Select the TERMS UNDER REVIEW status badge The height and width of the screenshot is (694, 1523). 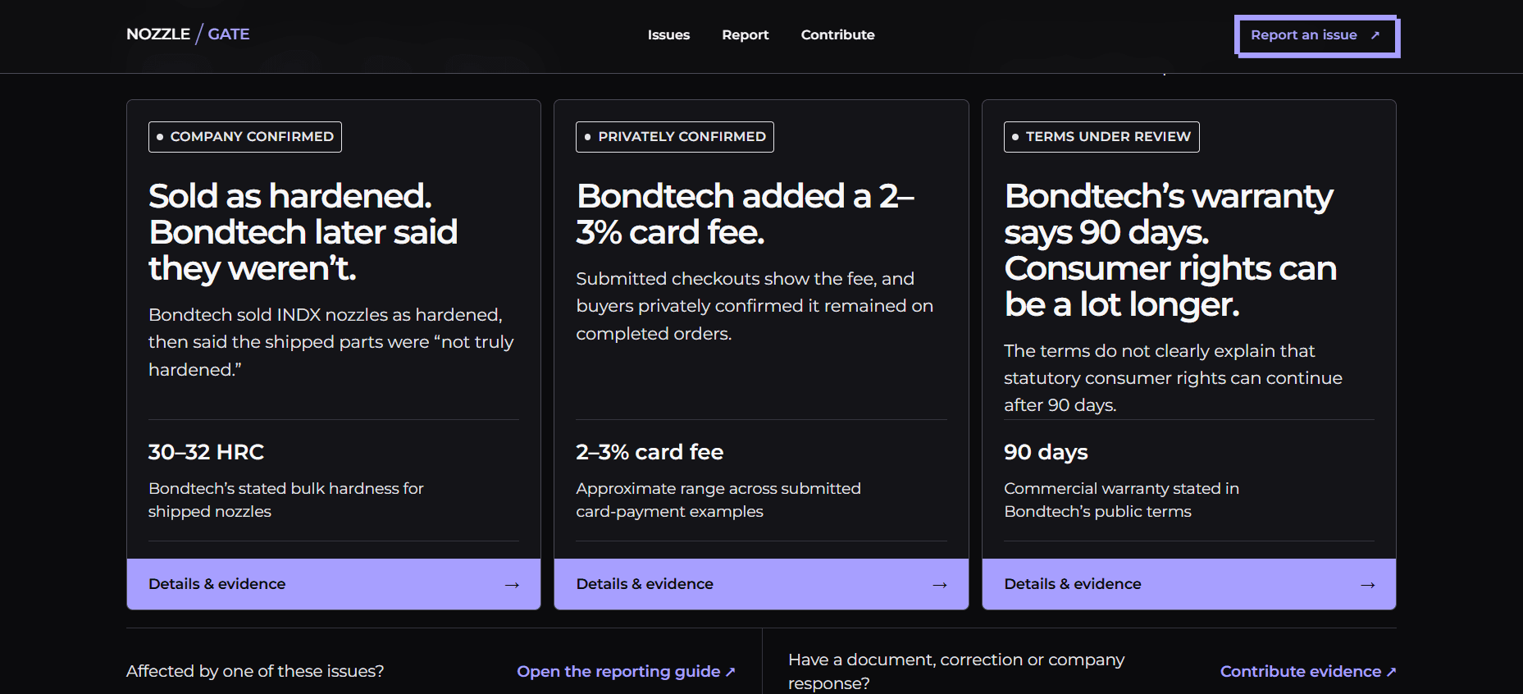1101,137
